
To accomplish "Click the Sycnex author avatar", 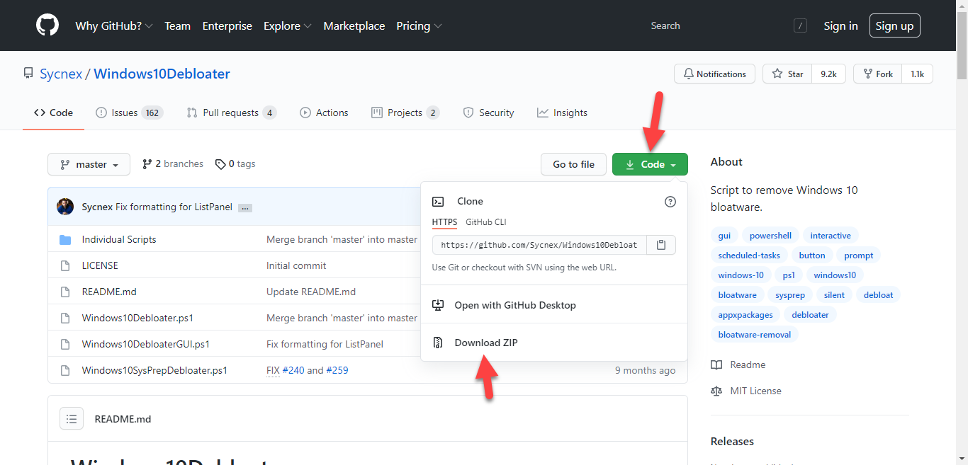I will [x=65, y=207].
